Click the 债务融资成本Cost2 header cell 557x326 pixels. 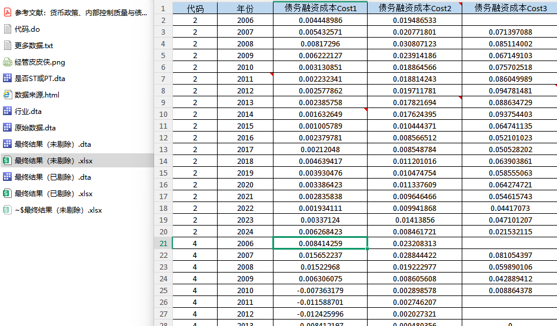tap(415, 8)
